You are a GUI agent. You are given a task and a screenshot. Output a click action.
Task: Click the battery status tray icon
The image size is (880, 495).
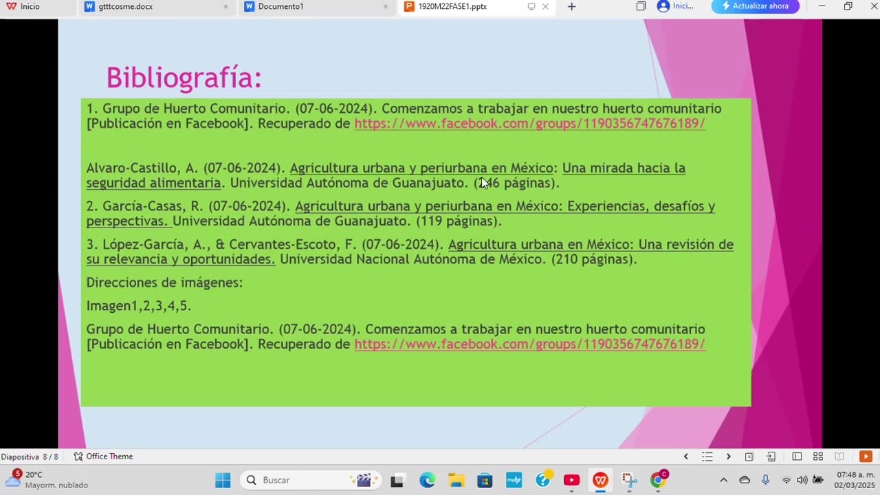pos(818,480)
